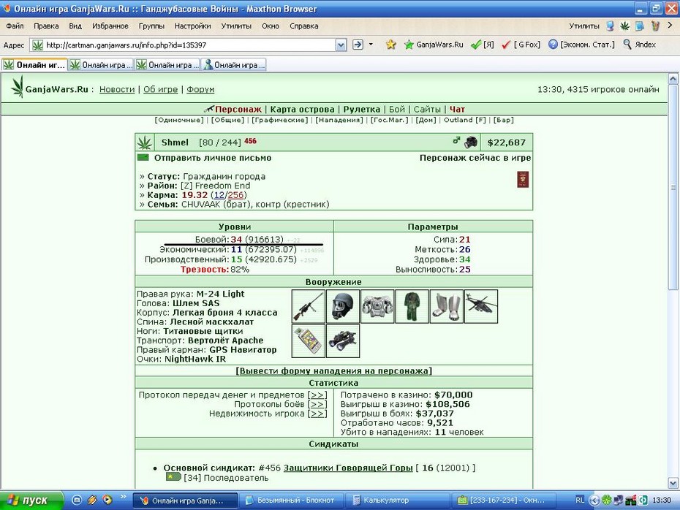
Task: Click Вывести форму нападения на персонажа link
Action: [333, 371]
